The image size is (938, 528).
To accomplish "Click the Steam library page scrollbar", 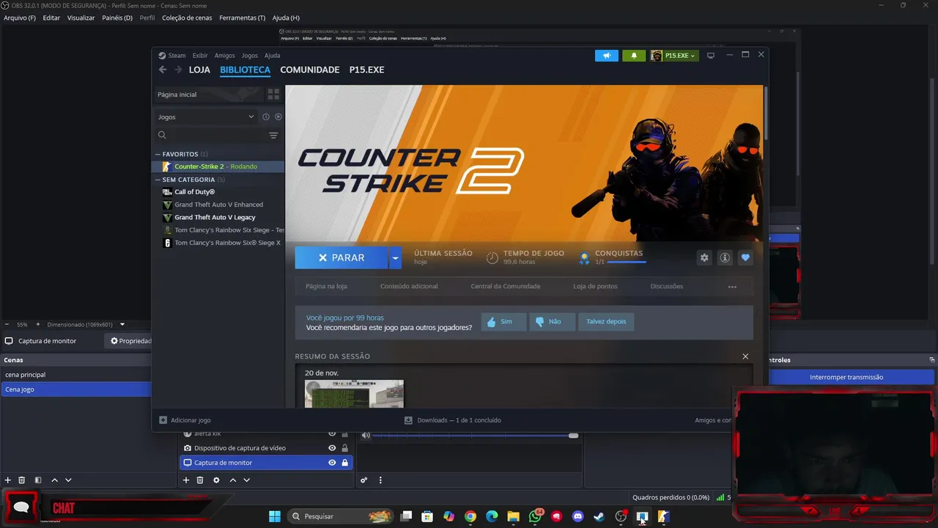I will [765, 112].
